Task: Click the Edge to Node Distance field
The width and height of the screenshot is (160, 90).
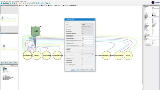Action: [x=87, y=38]
